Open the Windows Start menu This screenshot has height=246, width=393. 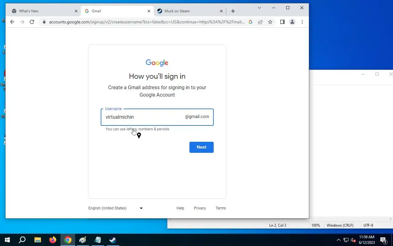pos(7,240)
